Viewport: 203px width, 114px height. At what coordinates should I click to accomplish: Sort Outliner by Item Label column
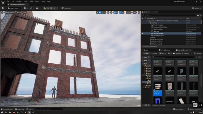point(151,18)
